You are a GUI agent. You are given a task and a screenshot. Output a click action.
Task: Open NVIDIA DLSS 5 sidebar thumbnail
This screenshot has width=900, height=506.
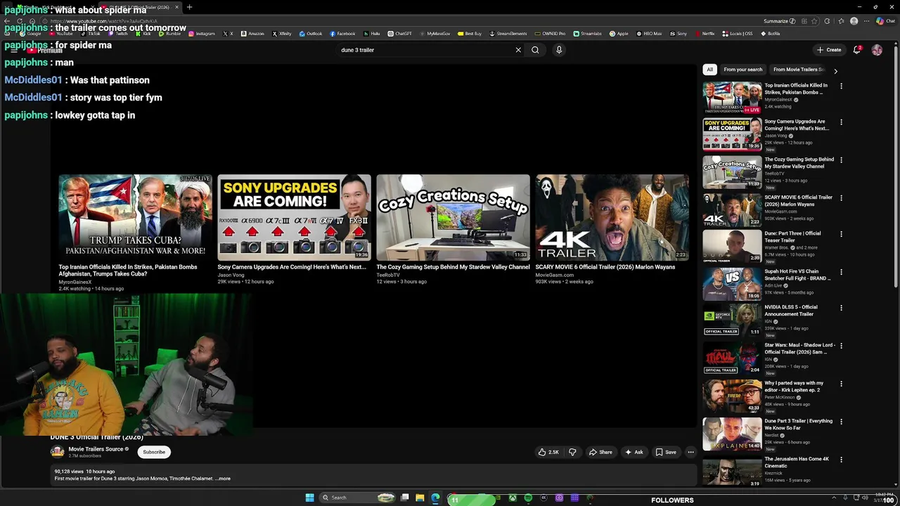[732, 320]
